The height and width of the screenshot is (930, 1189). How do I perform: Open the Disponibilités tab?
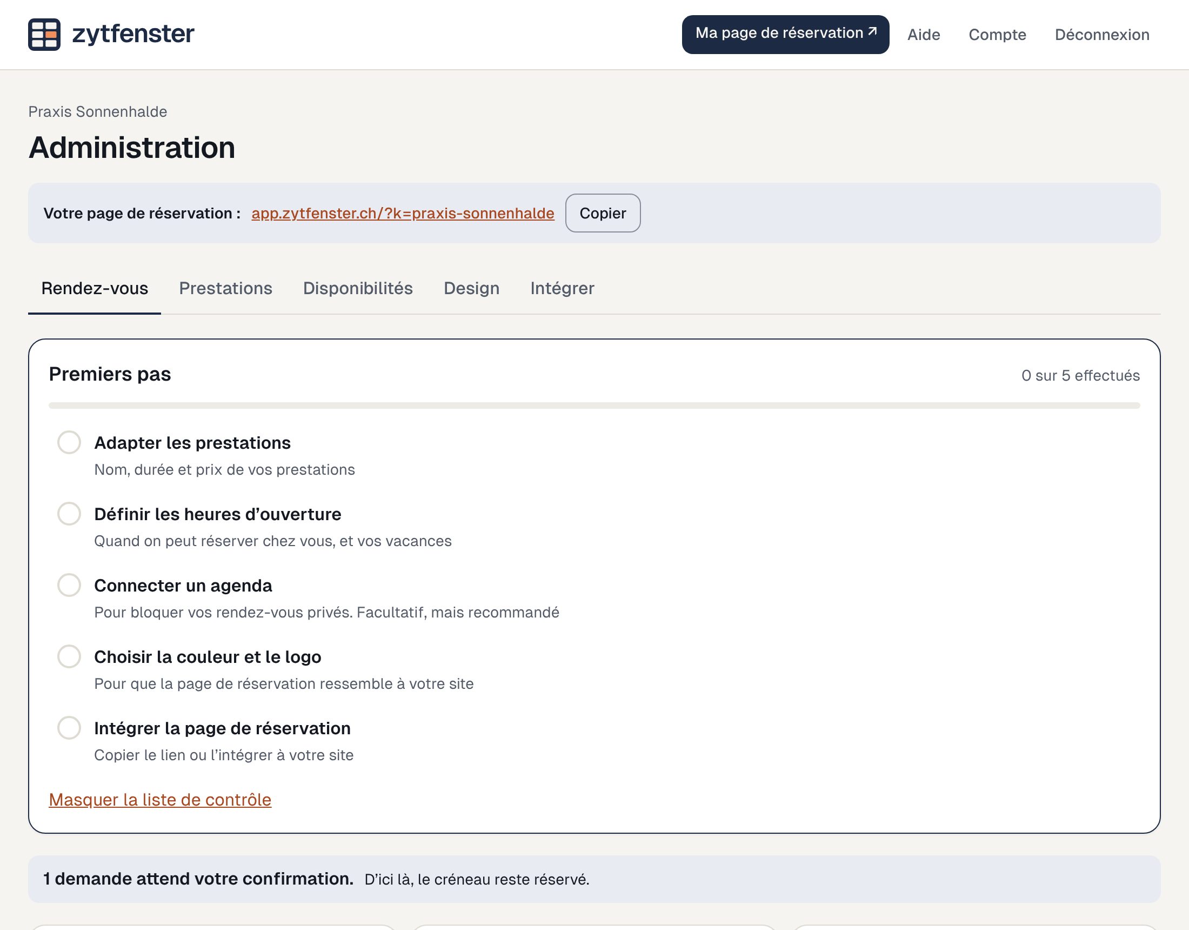pos(358,288)
